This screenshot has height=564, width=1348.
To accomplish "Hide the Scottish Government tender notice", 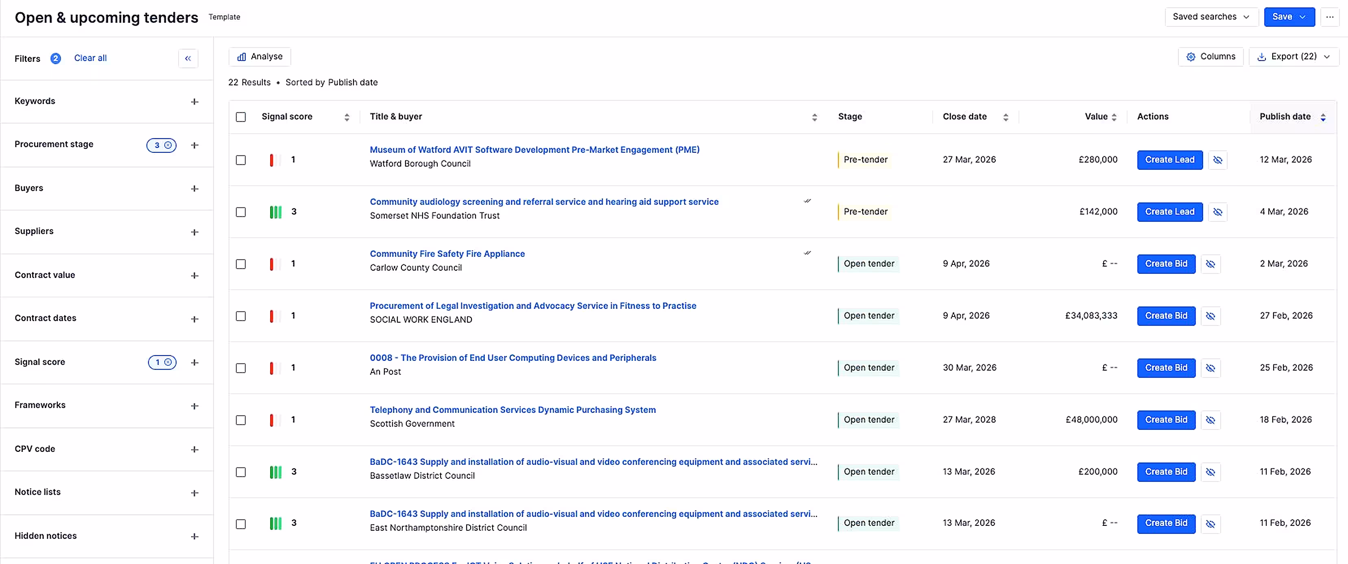I will click(1211, 420).
